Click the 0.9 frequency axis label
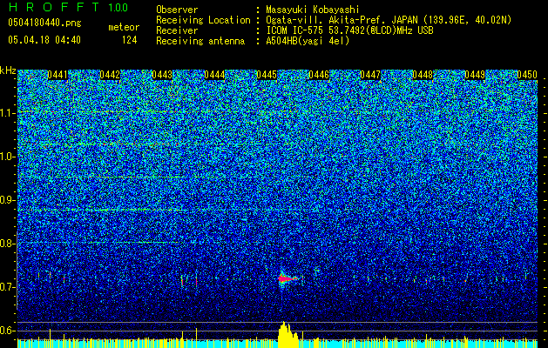 (x=8, y=200)
